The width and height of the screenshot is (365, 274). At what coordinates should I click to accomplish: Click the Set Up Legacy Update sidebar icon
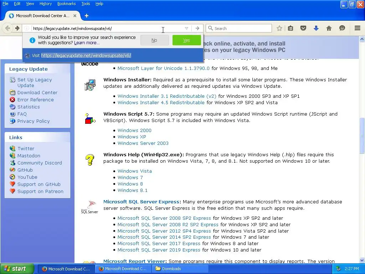point(12,80)
